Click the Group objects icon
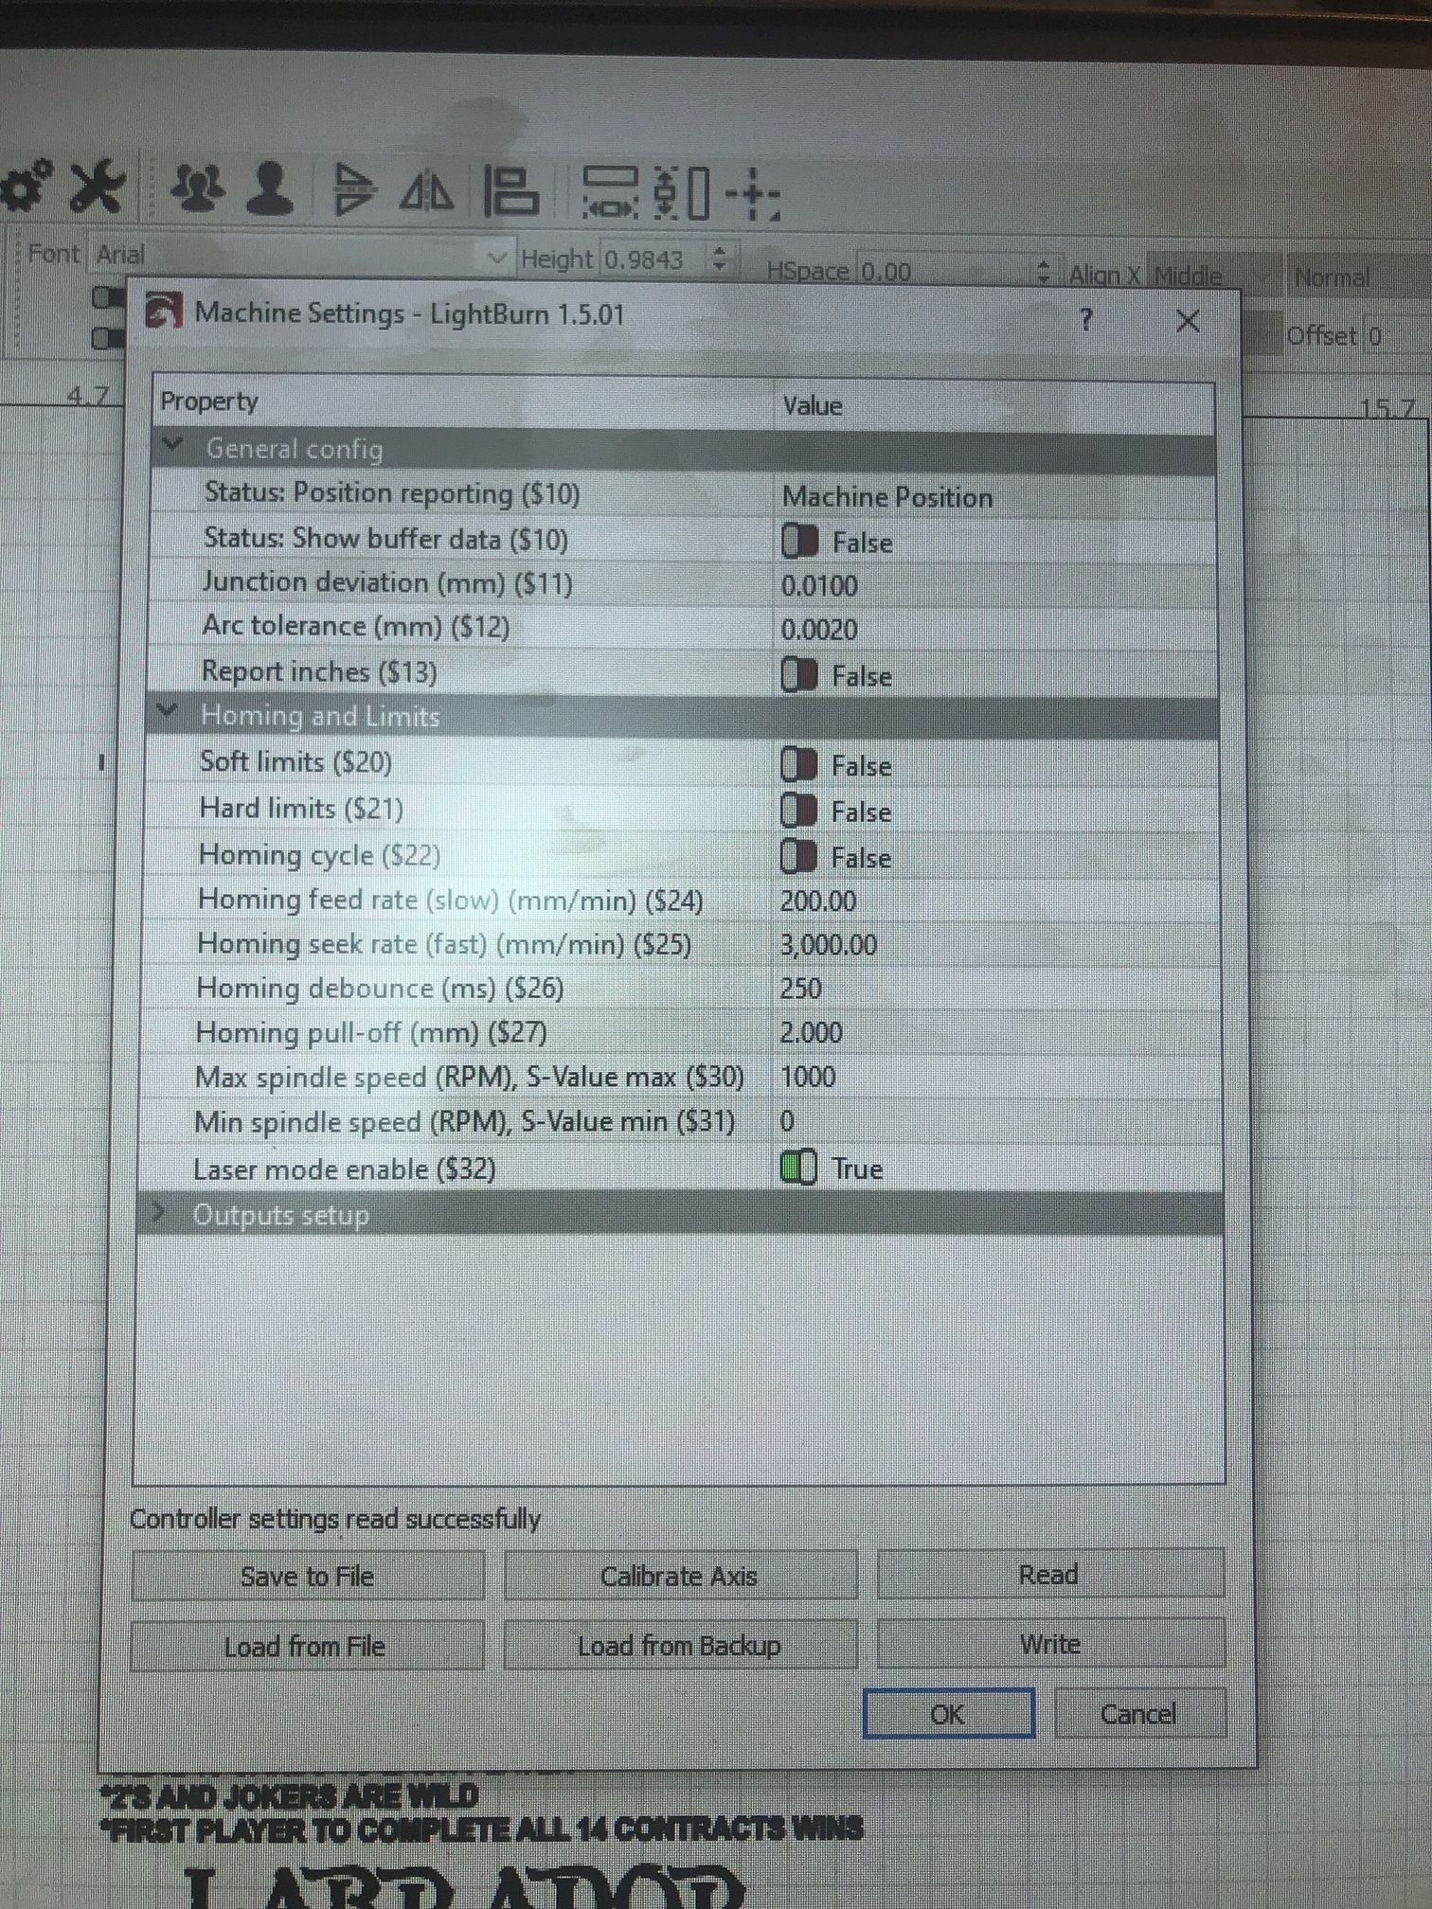The width and height of the screenshot is (1432, 1909). point(197,187)
